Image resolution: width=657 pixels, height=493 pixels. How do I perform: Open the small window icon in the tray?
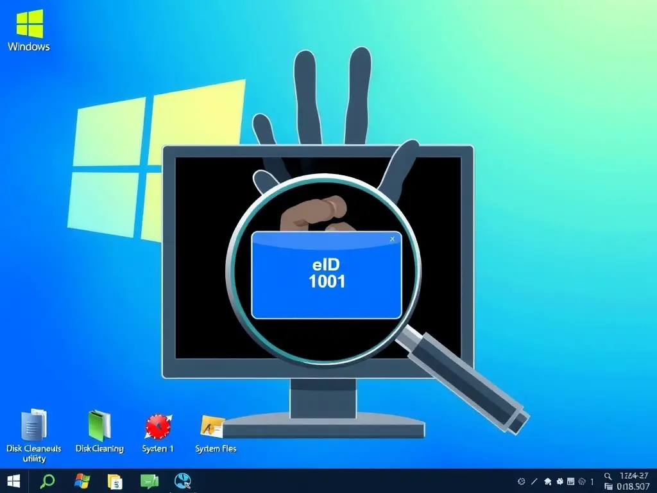570,481
